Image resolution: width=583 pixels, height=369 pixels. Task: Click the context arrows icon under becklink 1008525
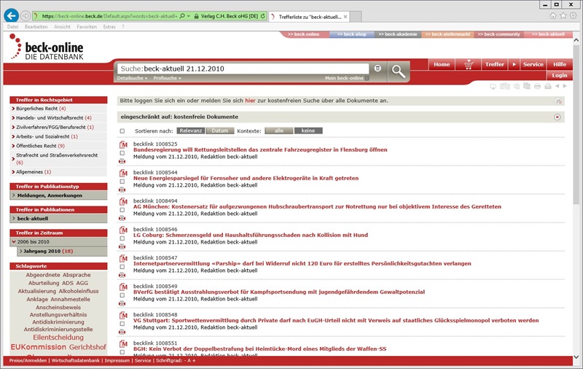[x=122, y=161]
